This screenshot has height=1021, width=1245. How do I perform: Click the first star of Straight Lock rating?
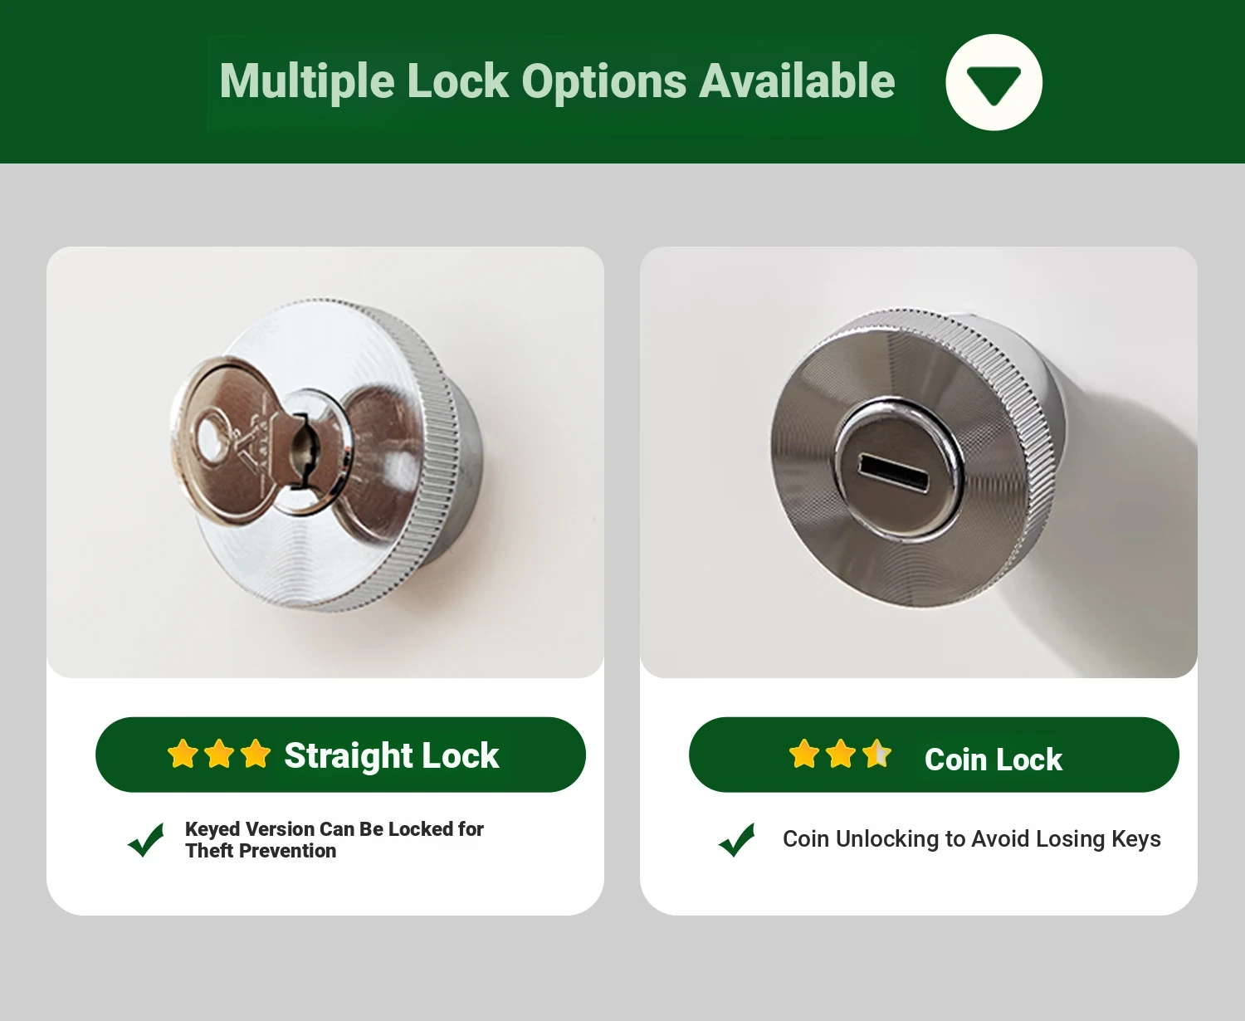point(183,754)
